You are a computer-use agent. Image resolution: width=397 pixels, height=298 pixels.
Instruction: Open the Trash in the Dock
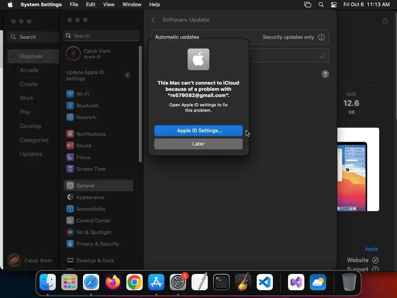pyautogui.click(x=349, y=282)
